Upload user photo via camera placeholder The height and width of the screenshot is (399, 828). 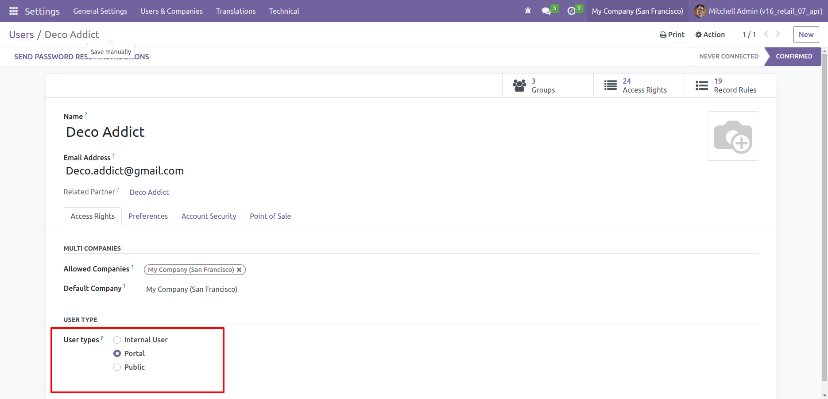733,136
